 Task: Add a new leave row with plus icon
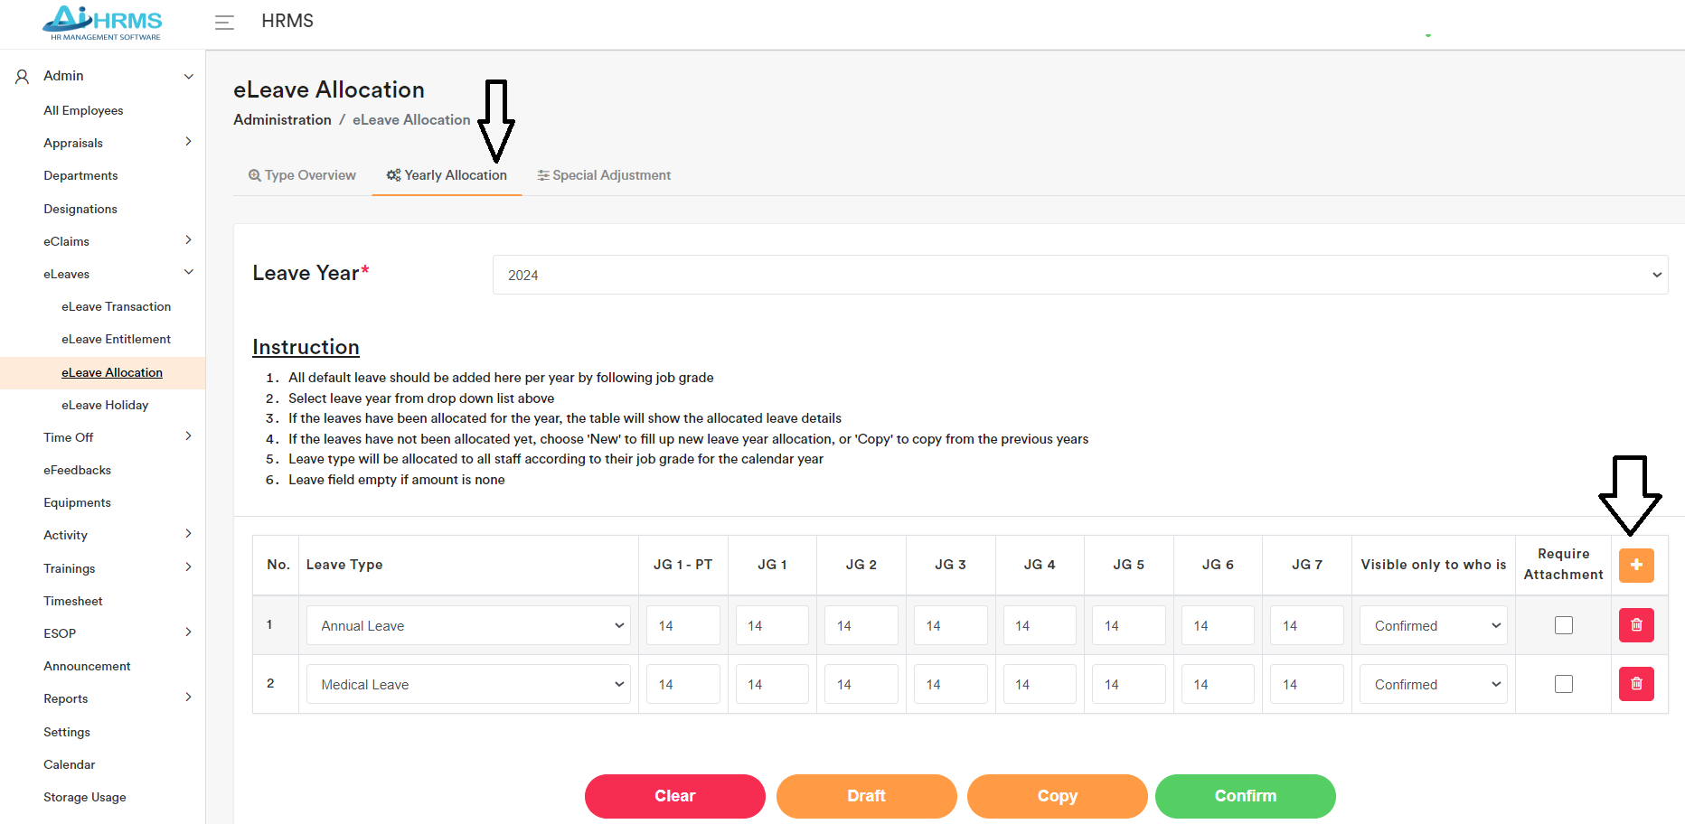click(x=1635, y=565)
